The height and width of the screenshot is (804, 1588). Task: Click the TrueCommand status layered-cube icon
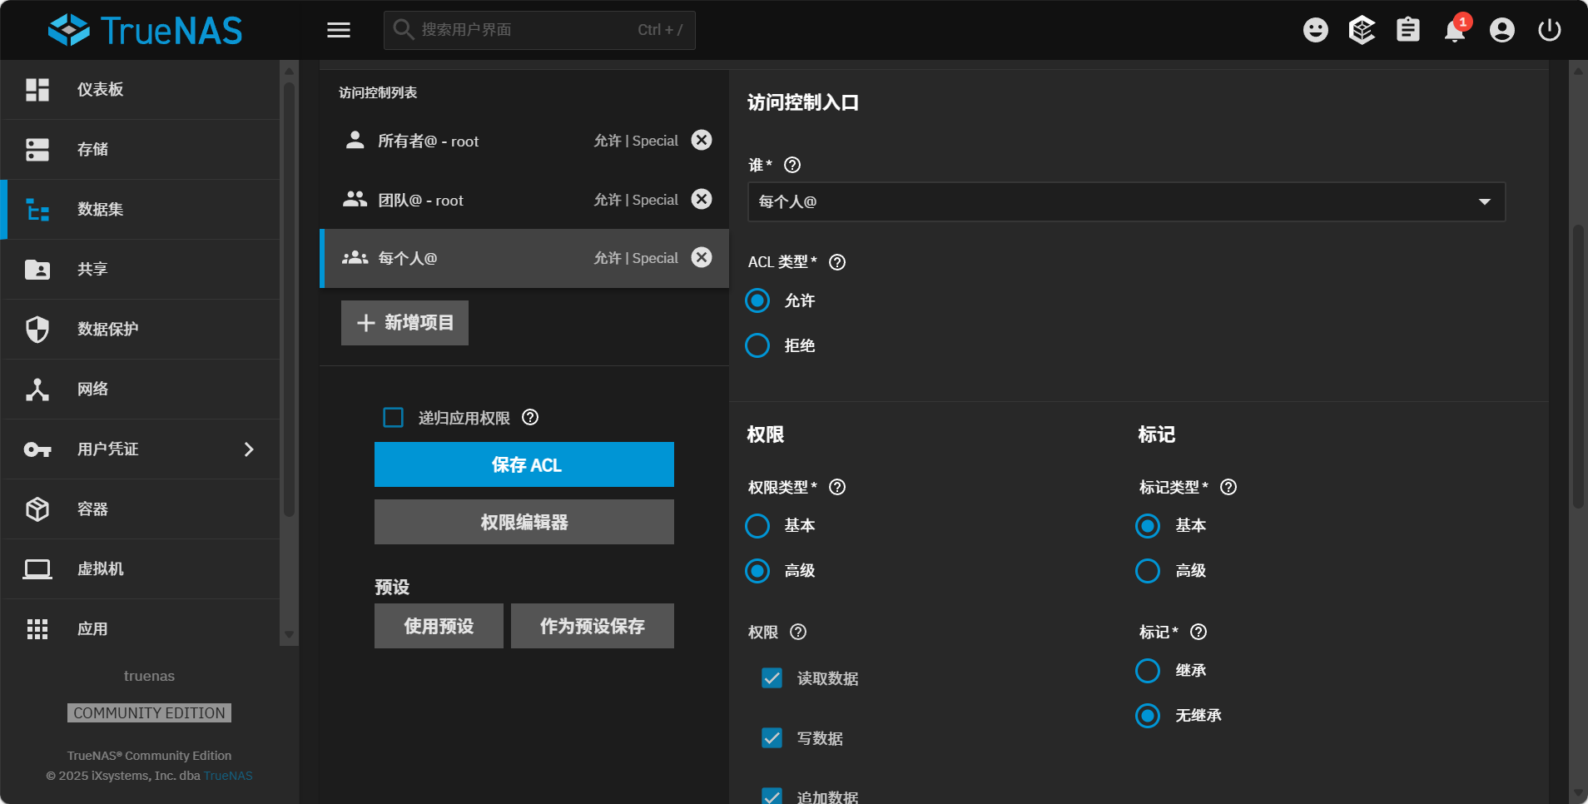coord(1362,31)
